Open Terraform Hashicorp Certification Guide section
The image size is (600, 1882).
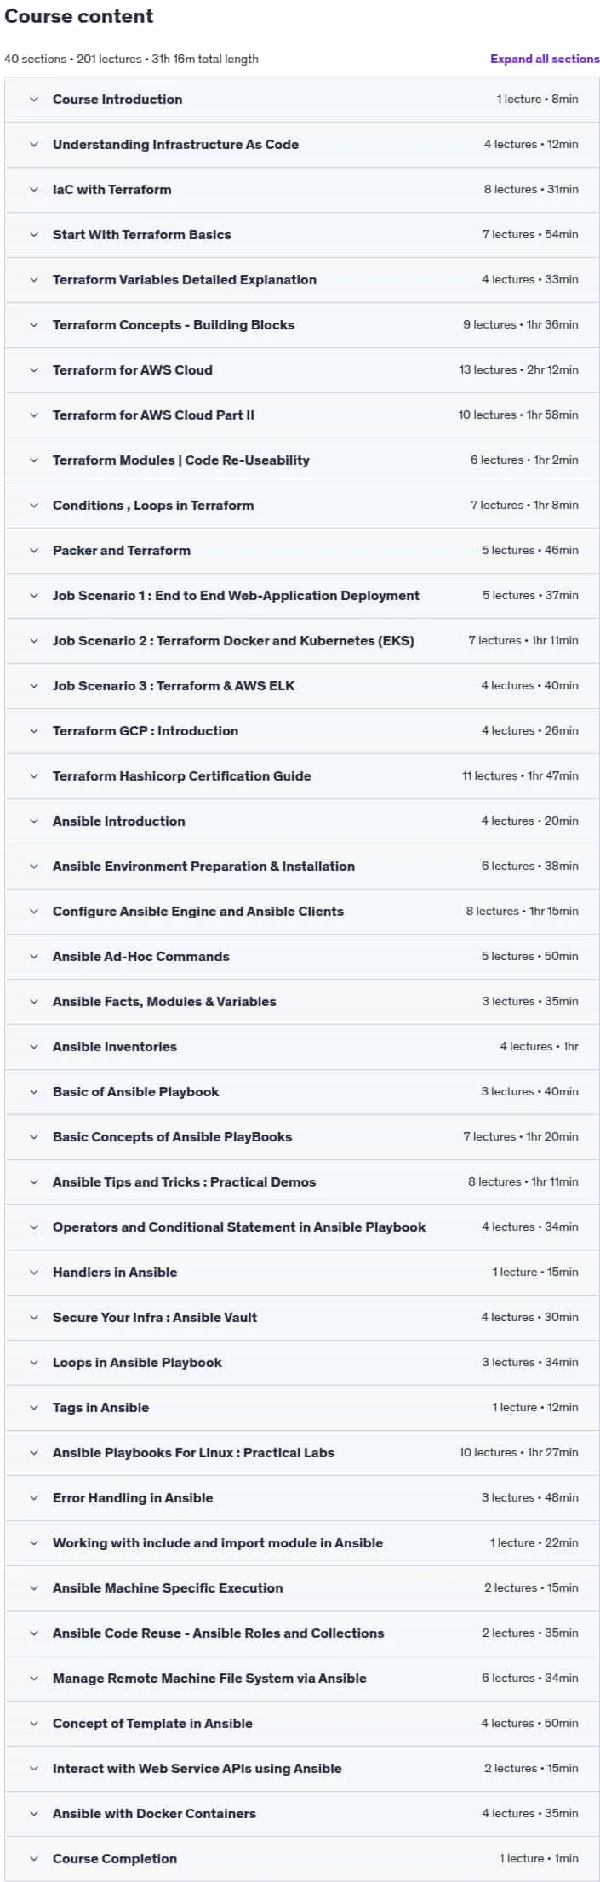301,776
